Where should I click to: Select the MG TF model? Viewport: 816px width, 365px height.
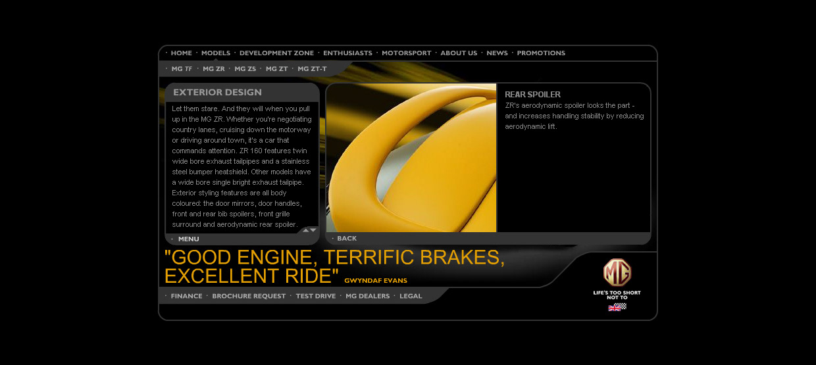182,69
